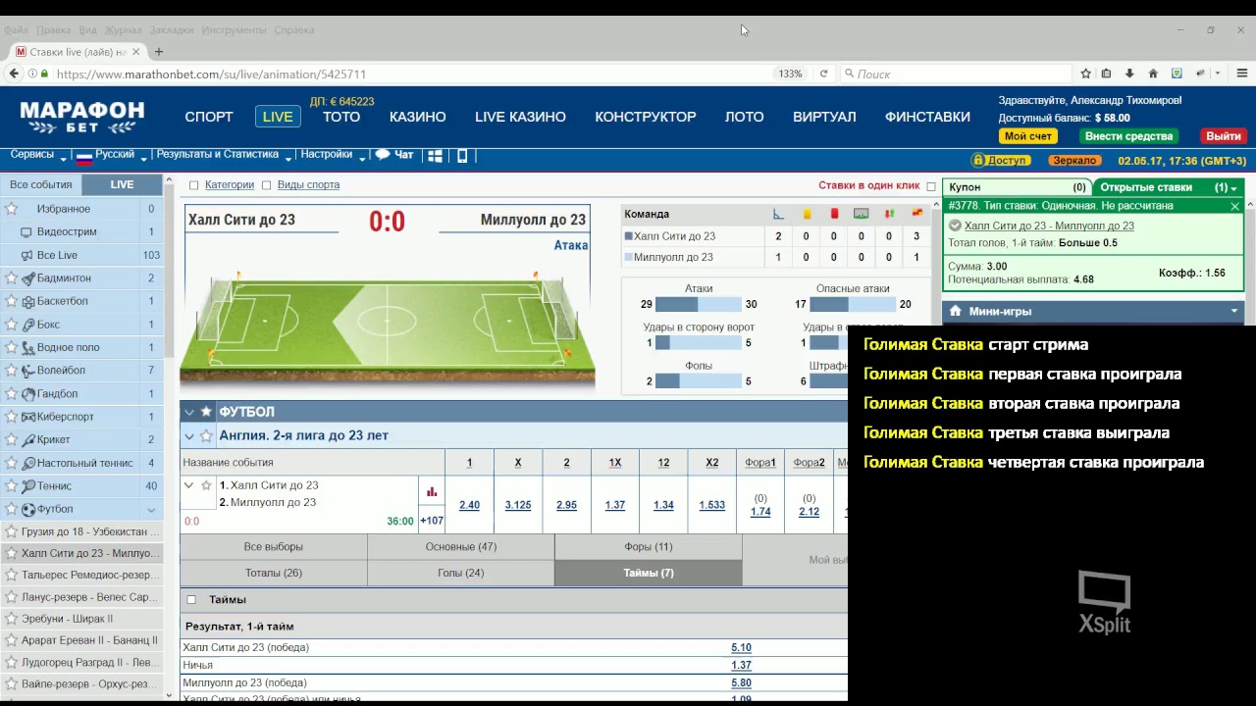
Task: Open the Волейбол sport category
Action: [x=61, y=371]
